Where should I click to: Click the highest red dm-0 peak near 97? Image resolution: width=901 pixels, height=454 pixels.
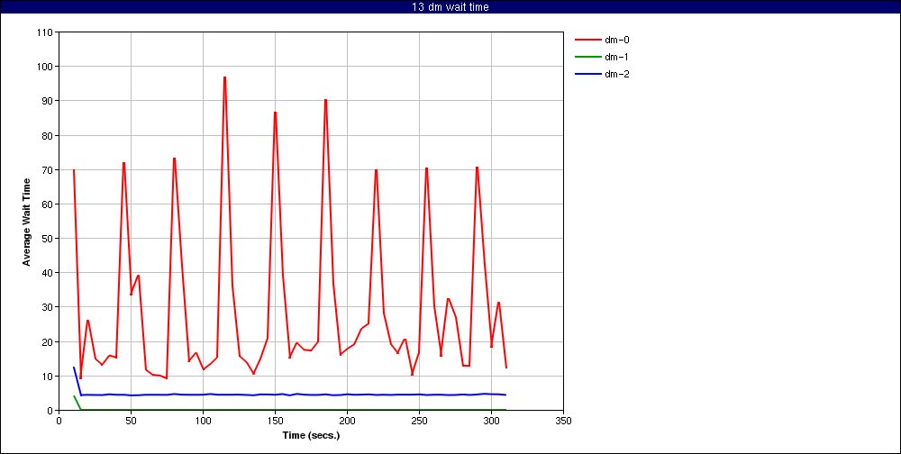224,77
